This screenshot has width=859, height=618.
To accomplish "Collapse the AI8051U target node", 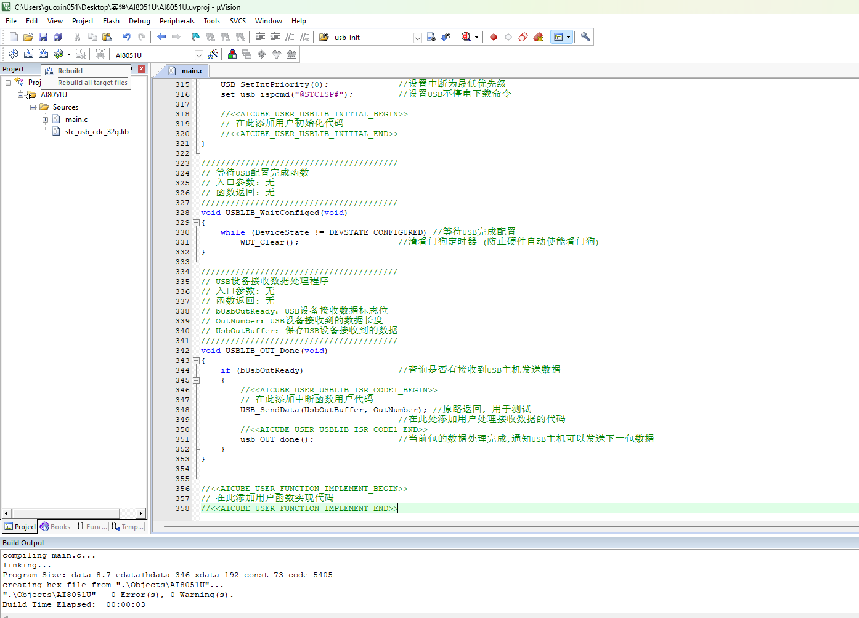I will (20, 95).
